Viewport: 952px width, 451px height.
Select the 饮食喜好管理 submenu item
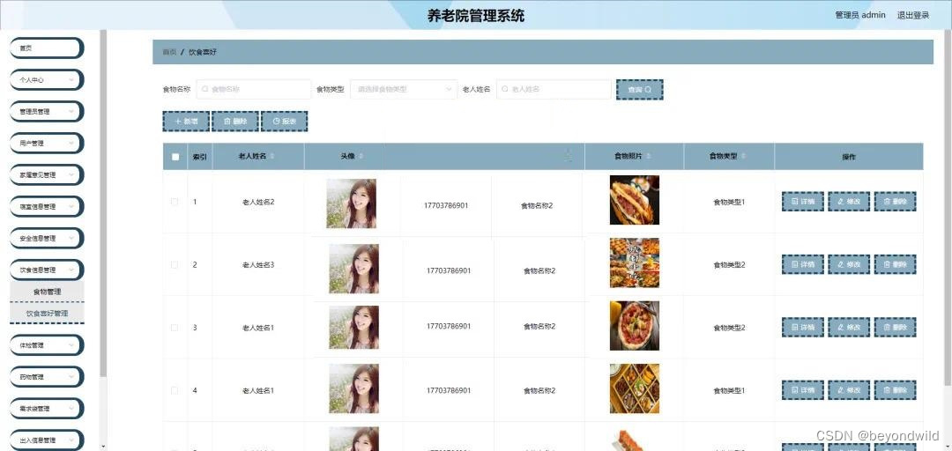pyautogui.click(x=47, y=314)
